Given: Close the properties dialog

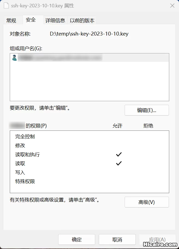Looking at the screenshot, I should [172, 6].
